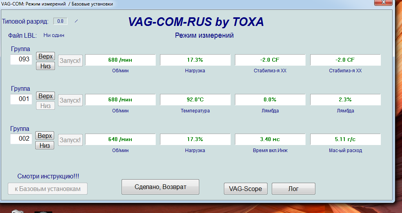Click the 92.0°C temperature reading field
The height and width of the screenshot is (213, 402).
[195, 100]
